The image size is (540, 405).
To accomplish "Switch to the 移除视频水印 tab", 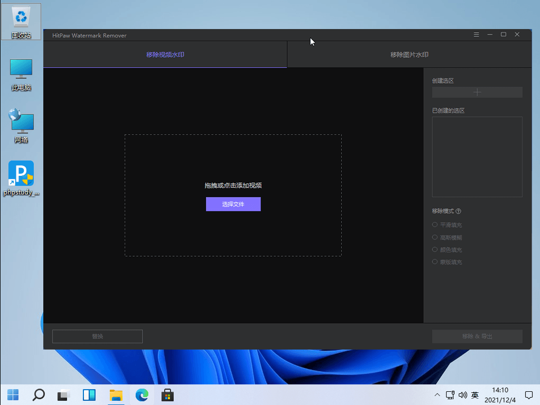I will (165, 55).
